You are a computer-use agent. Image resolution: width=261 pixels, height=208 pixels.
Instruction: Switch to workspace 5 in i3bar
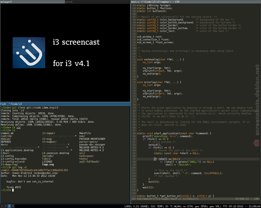click(x=13, y=206)
